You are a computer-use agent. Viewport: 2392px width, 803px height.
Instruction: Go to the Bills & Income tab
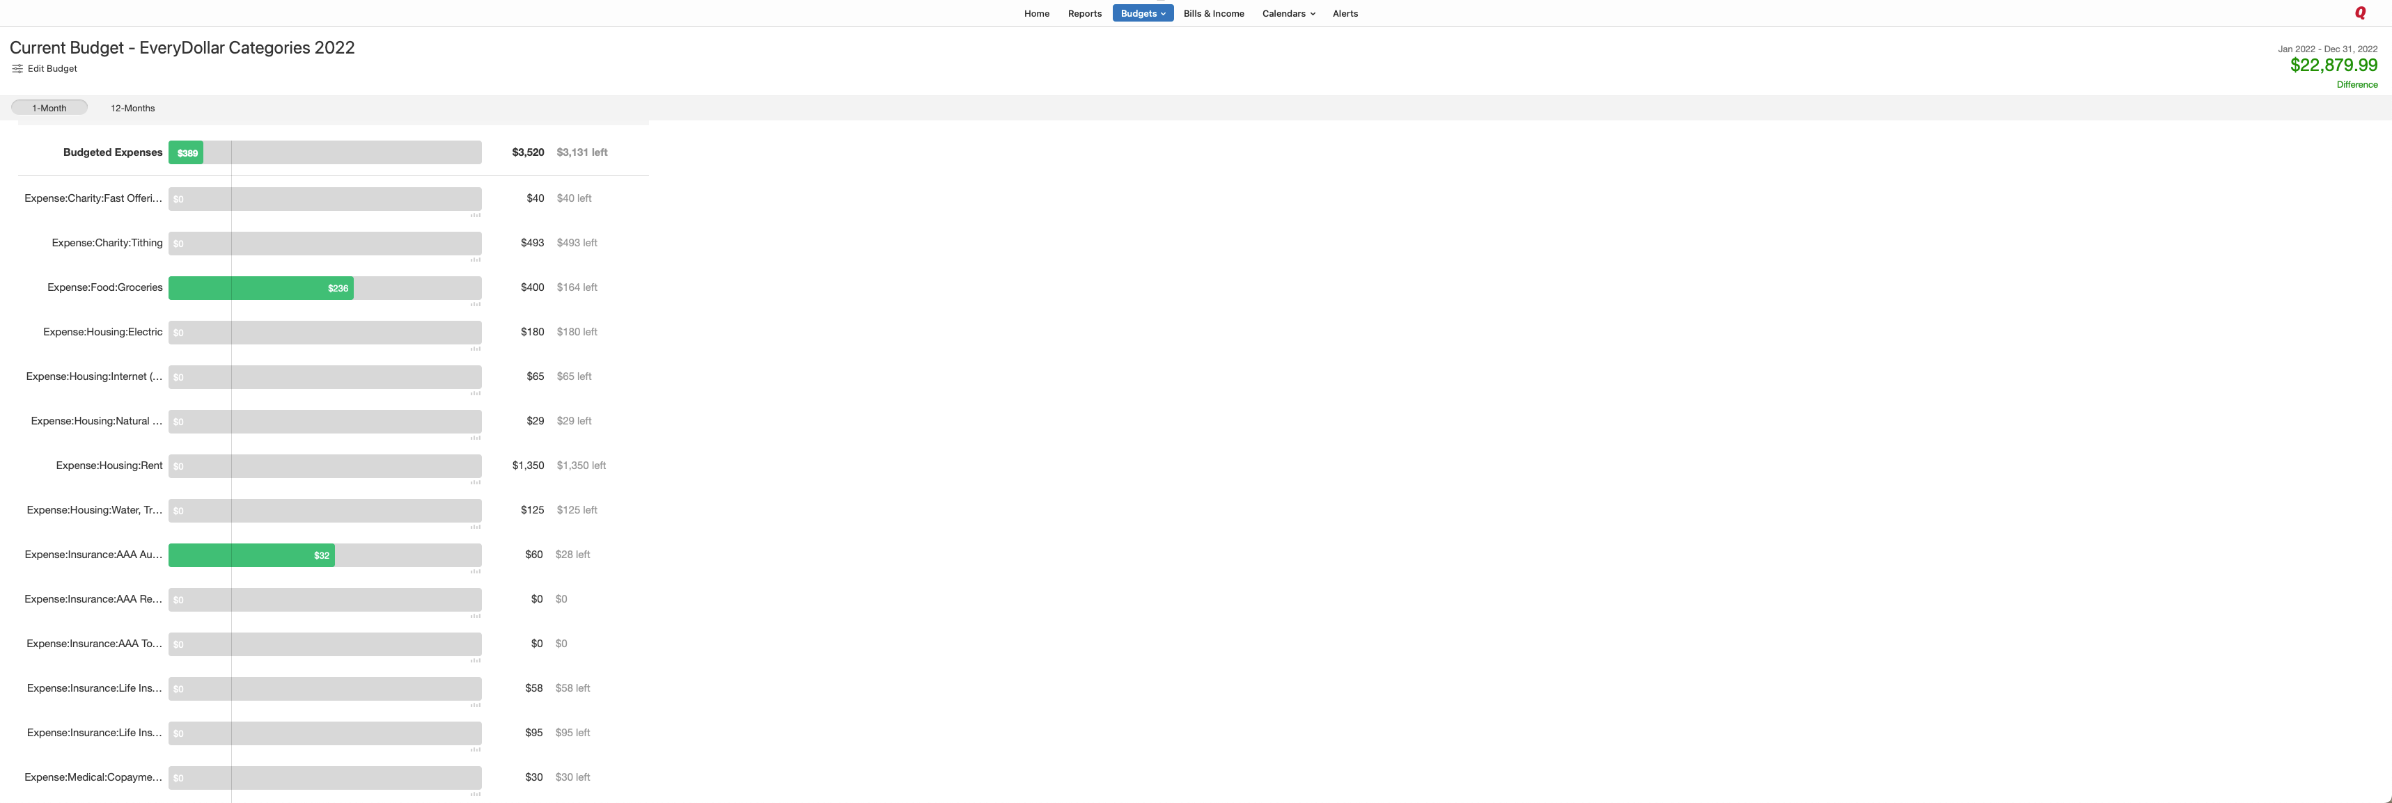pyautogui.click(x=1213, y=13)
